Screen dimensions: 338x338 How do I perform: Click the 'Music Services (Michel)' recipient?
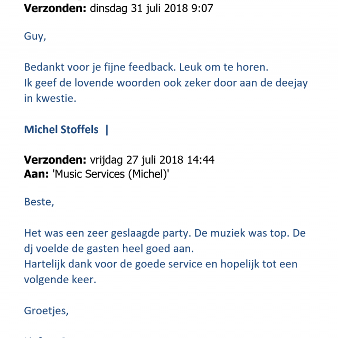[110, 174]
